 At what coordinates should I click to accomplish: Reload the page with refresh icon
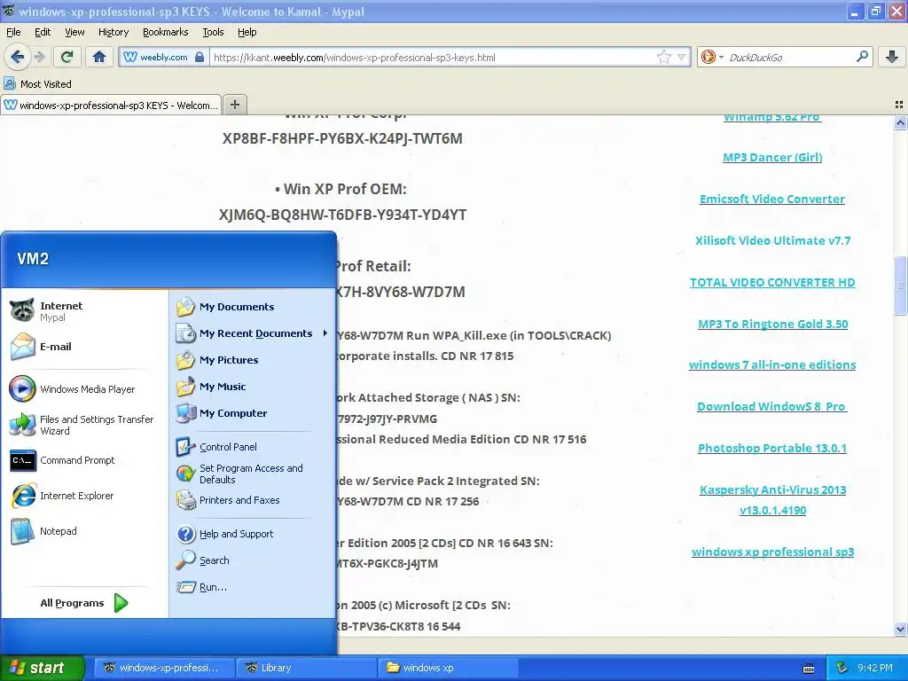(67, 57)
